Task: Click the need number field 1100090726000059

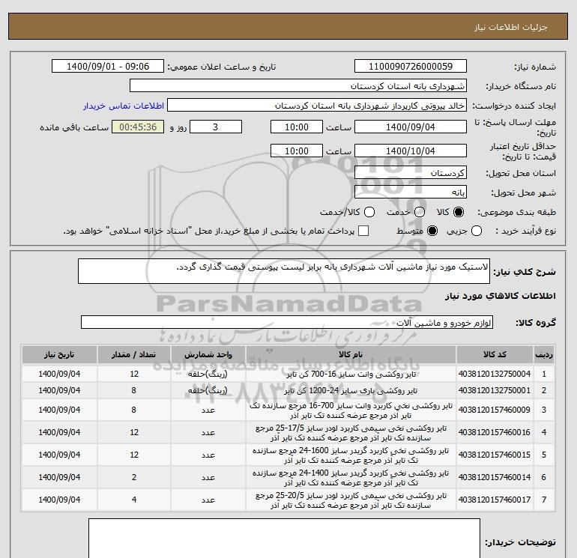Action: [411, 66]
